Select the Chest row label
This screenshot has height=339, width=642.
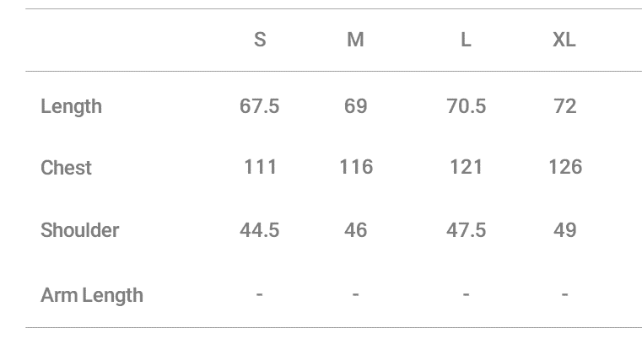[66, 168]
